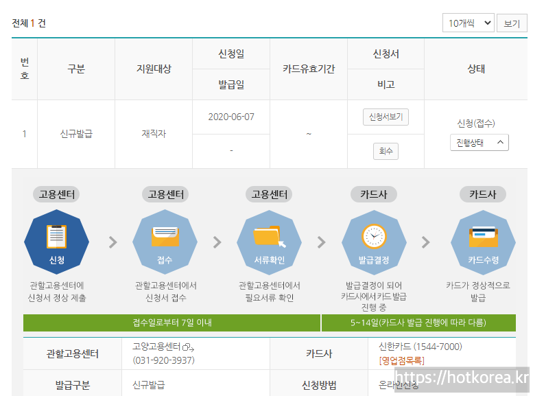Image resolution: width=533 pixels, height=396 pixels.
Task: Open the 10개씩 page size dropdown
Action: 468,23
